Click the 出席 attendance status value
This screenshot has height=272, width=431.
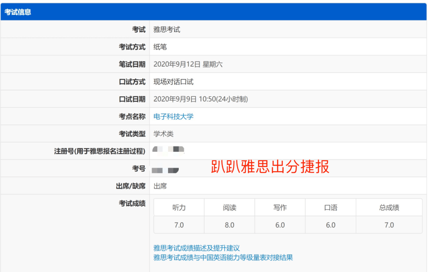(160, 186)
